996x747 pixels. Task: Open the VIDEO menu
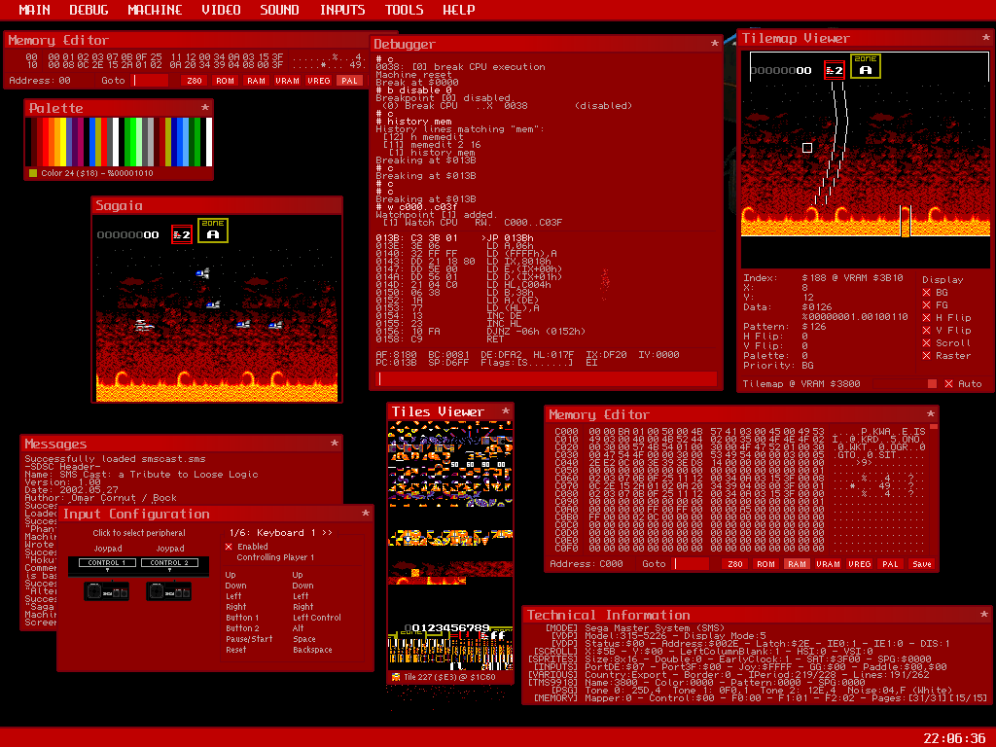(221, 10)
